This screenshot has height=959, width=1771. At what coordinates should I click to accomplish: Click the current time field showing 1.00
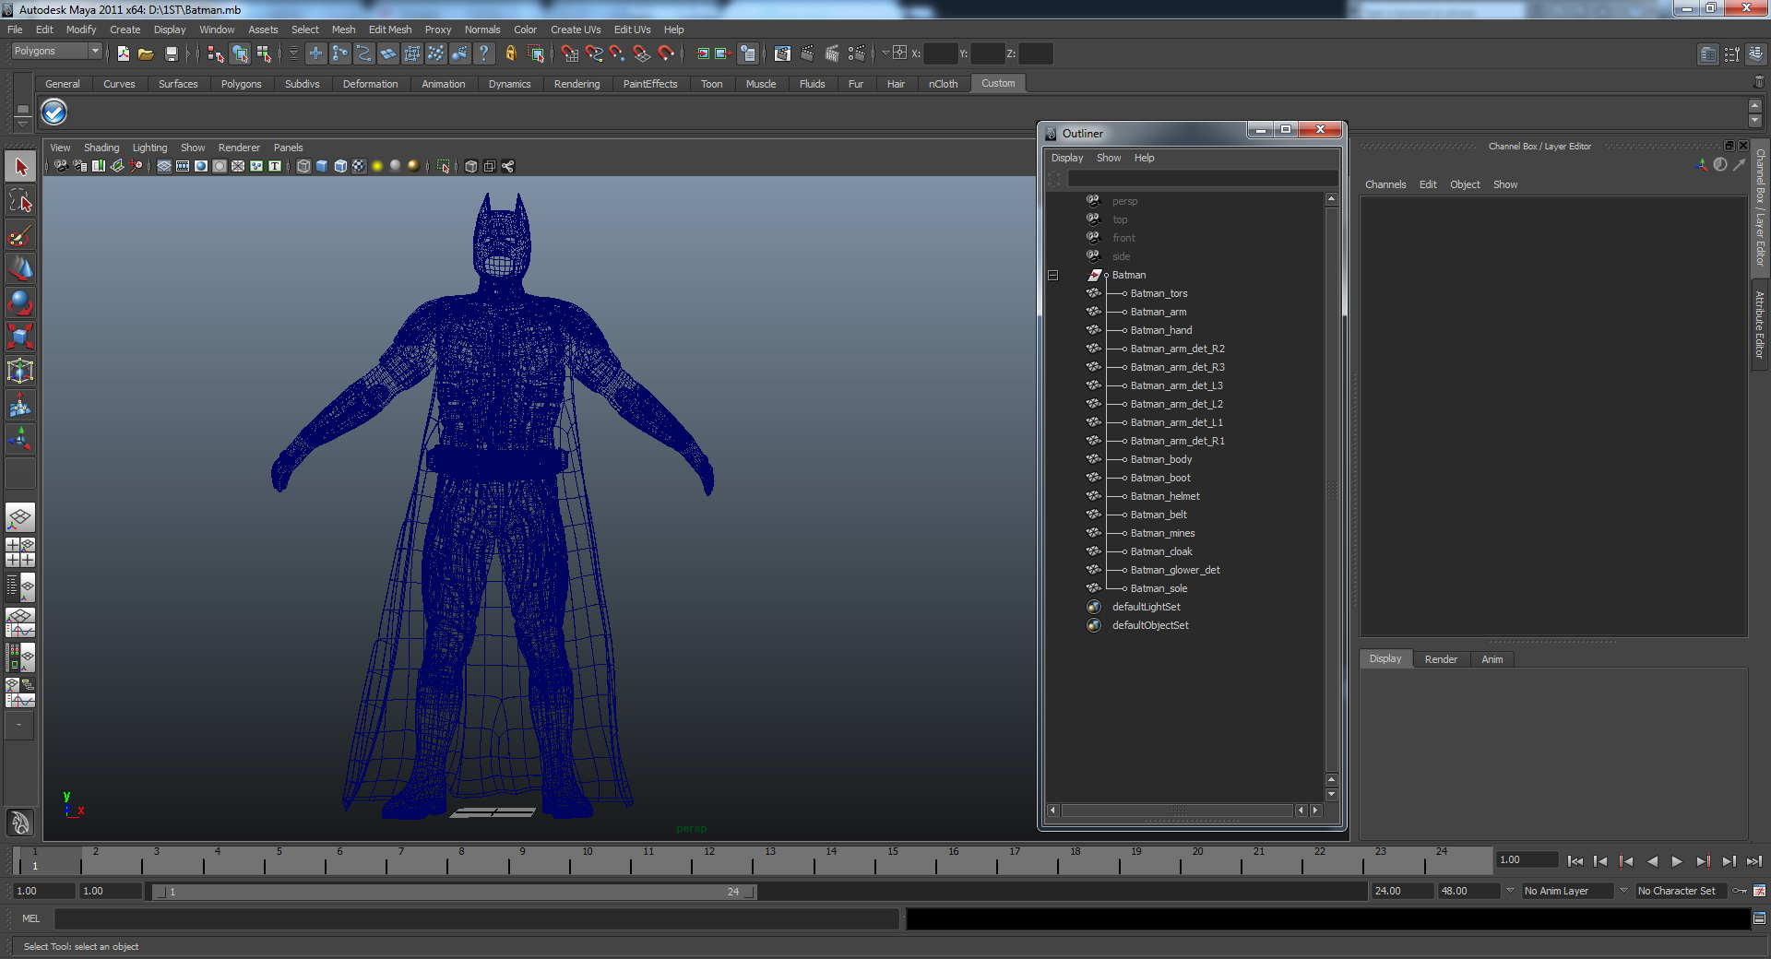coord(1527,859)
